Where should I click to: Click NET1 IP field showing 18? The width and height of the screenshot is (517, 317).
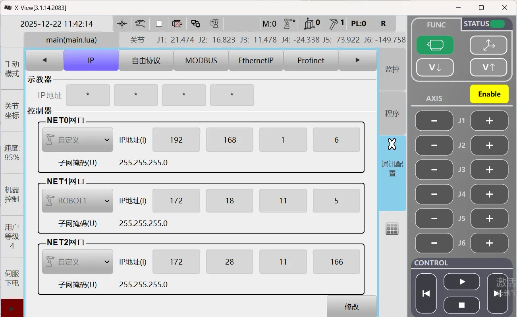click(230, 201)
